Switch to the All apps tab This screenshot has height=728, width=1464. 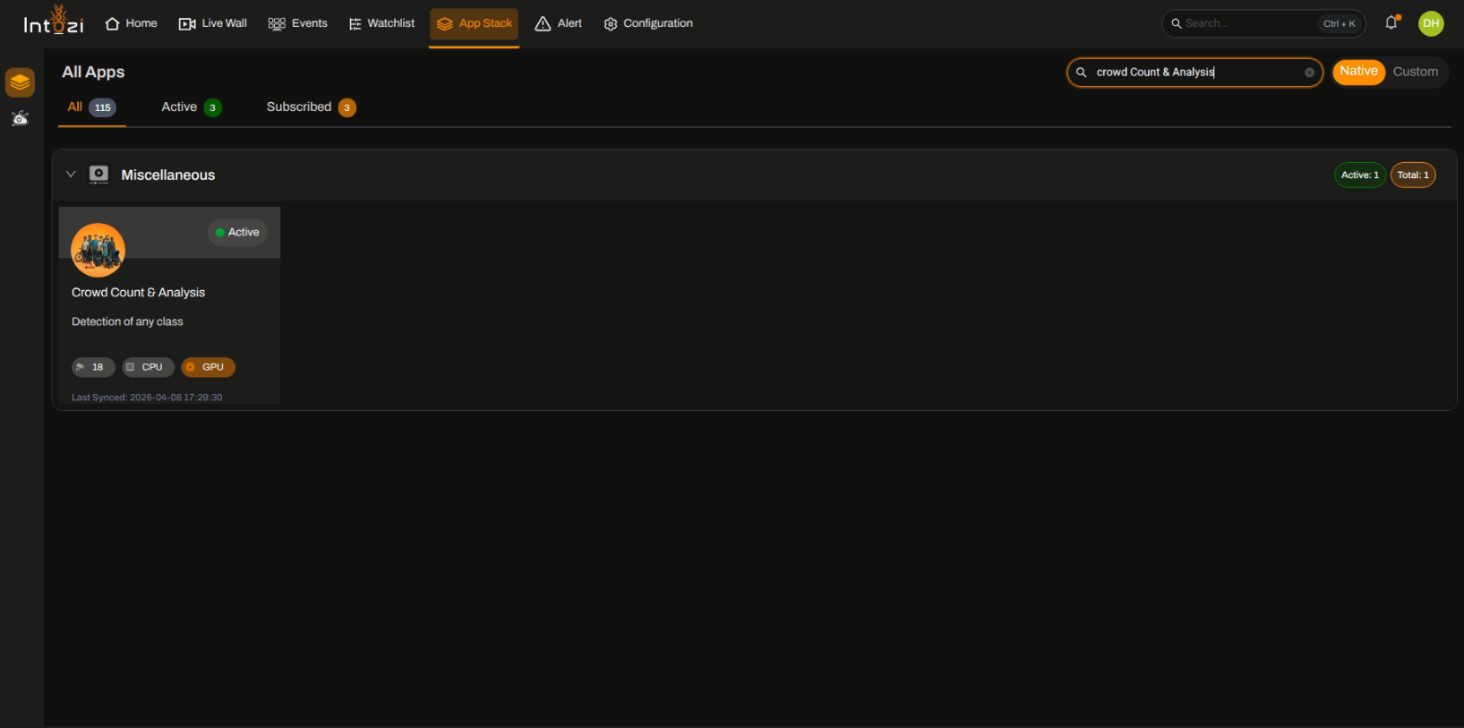pyautogui.click(x=91, y=107)
